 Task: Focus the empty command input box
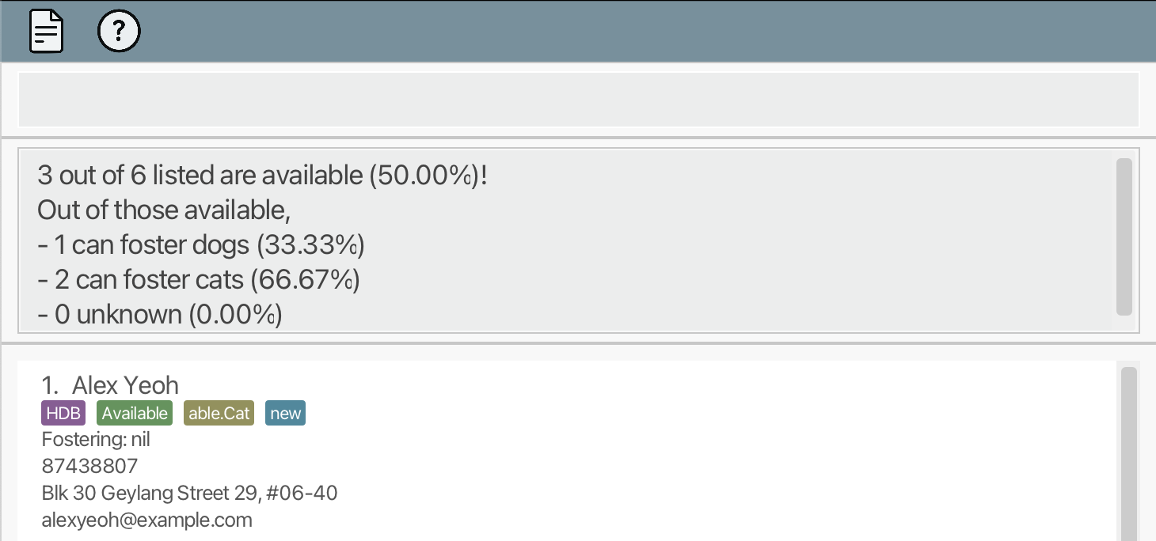(578, 100)
